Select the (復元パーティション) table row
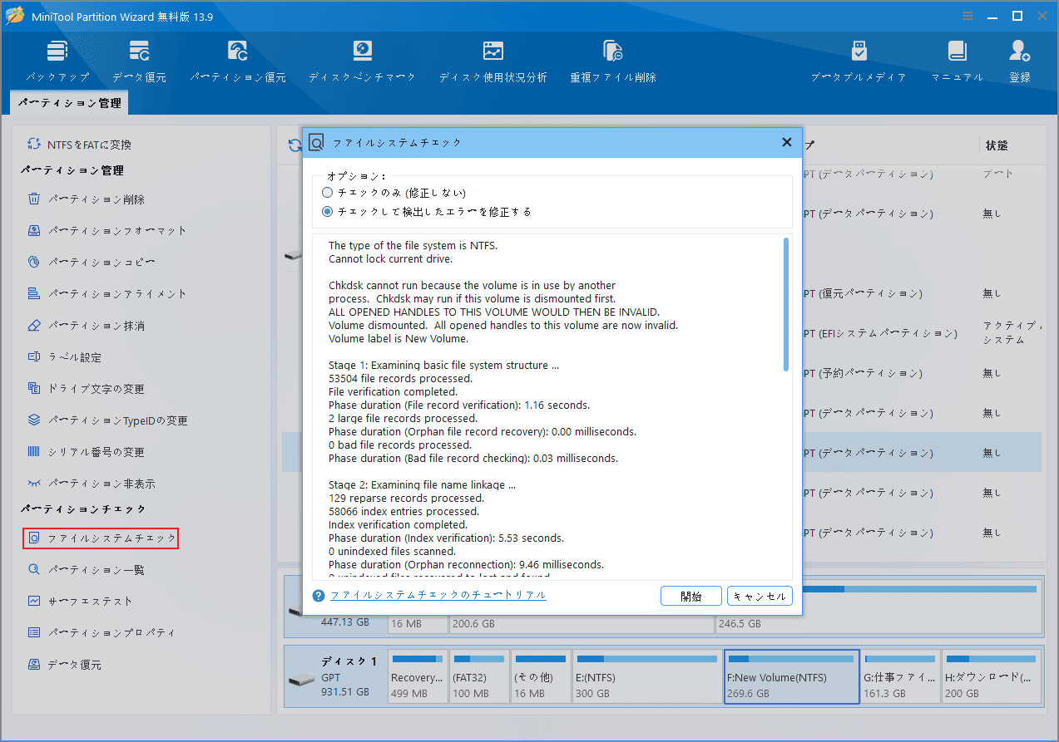This screenshot has width=1059, height=742. click(922, 293)
